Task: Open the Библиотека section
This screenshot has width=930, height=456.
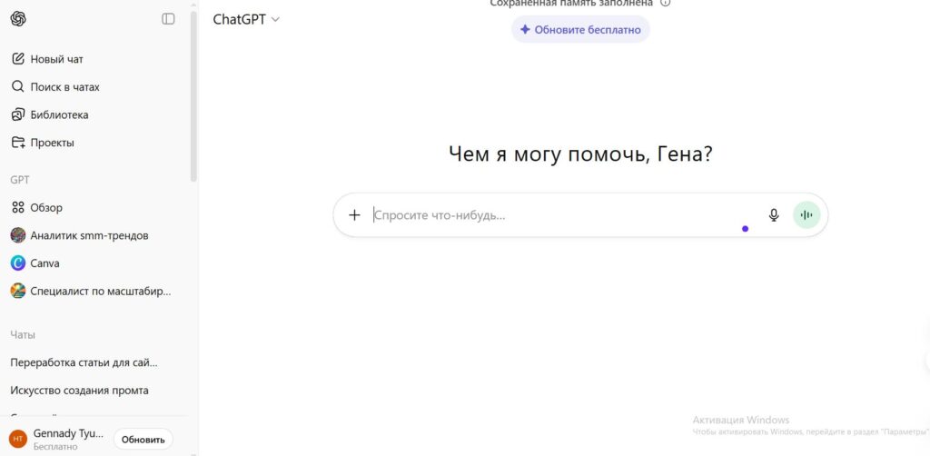Action: (59, 115)
